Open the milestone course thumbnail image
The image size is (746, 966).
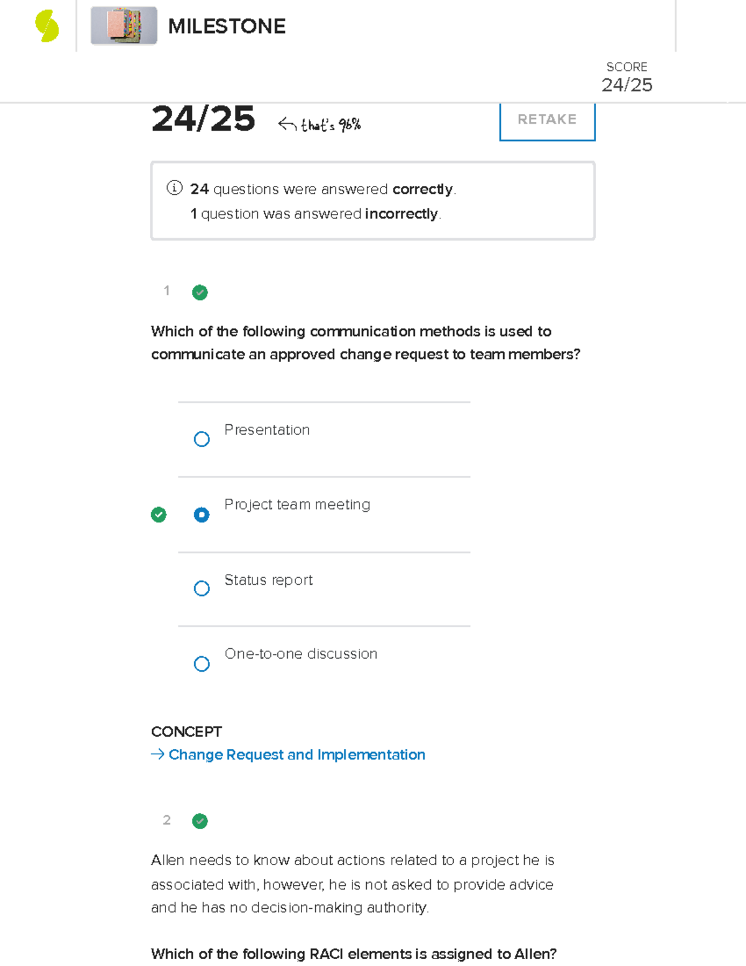pos(122,27)
